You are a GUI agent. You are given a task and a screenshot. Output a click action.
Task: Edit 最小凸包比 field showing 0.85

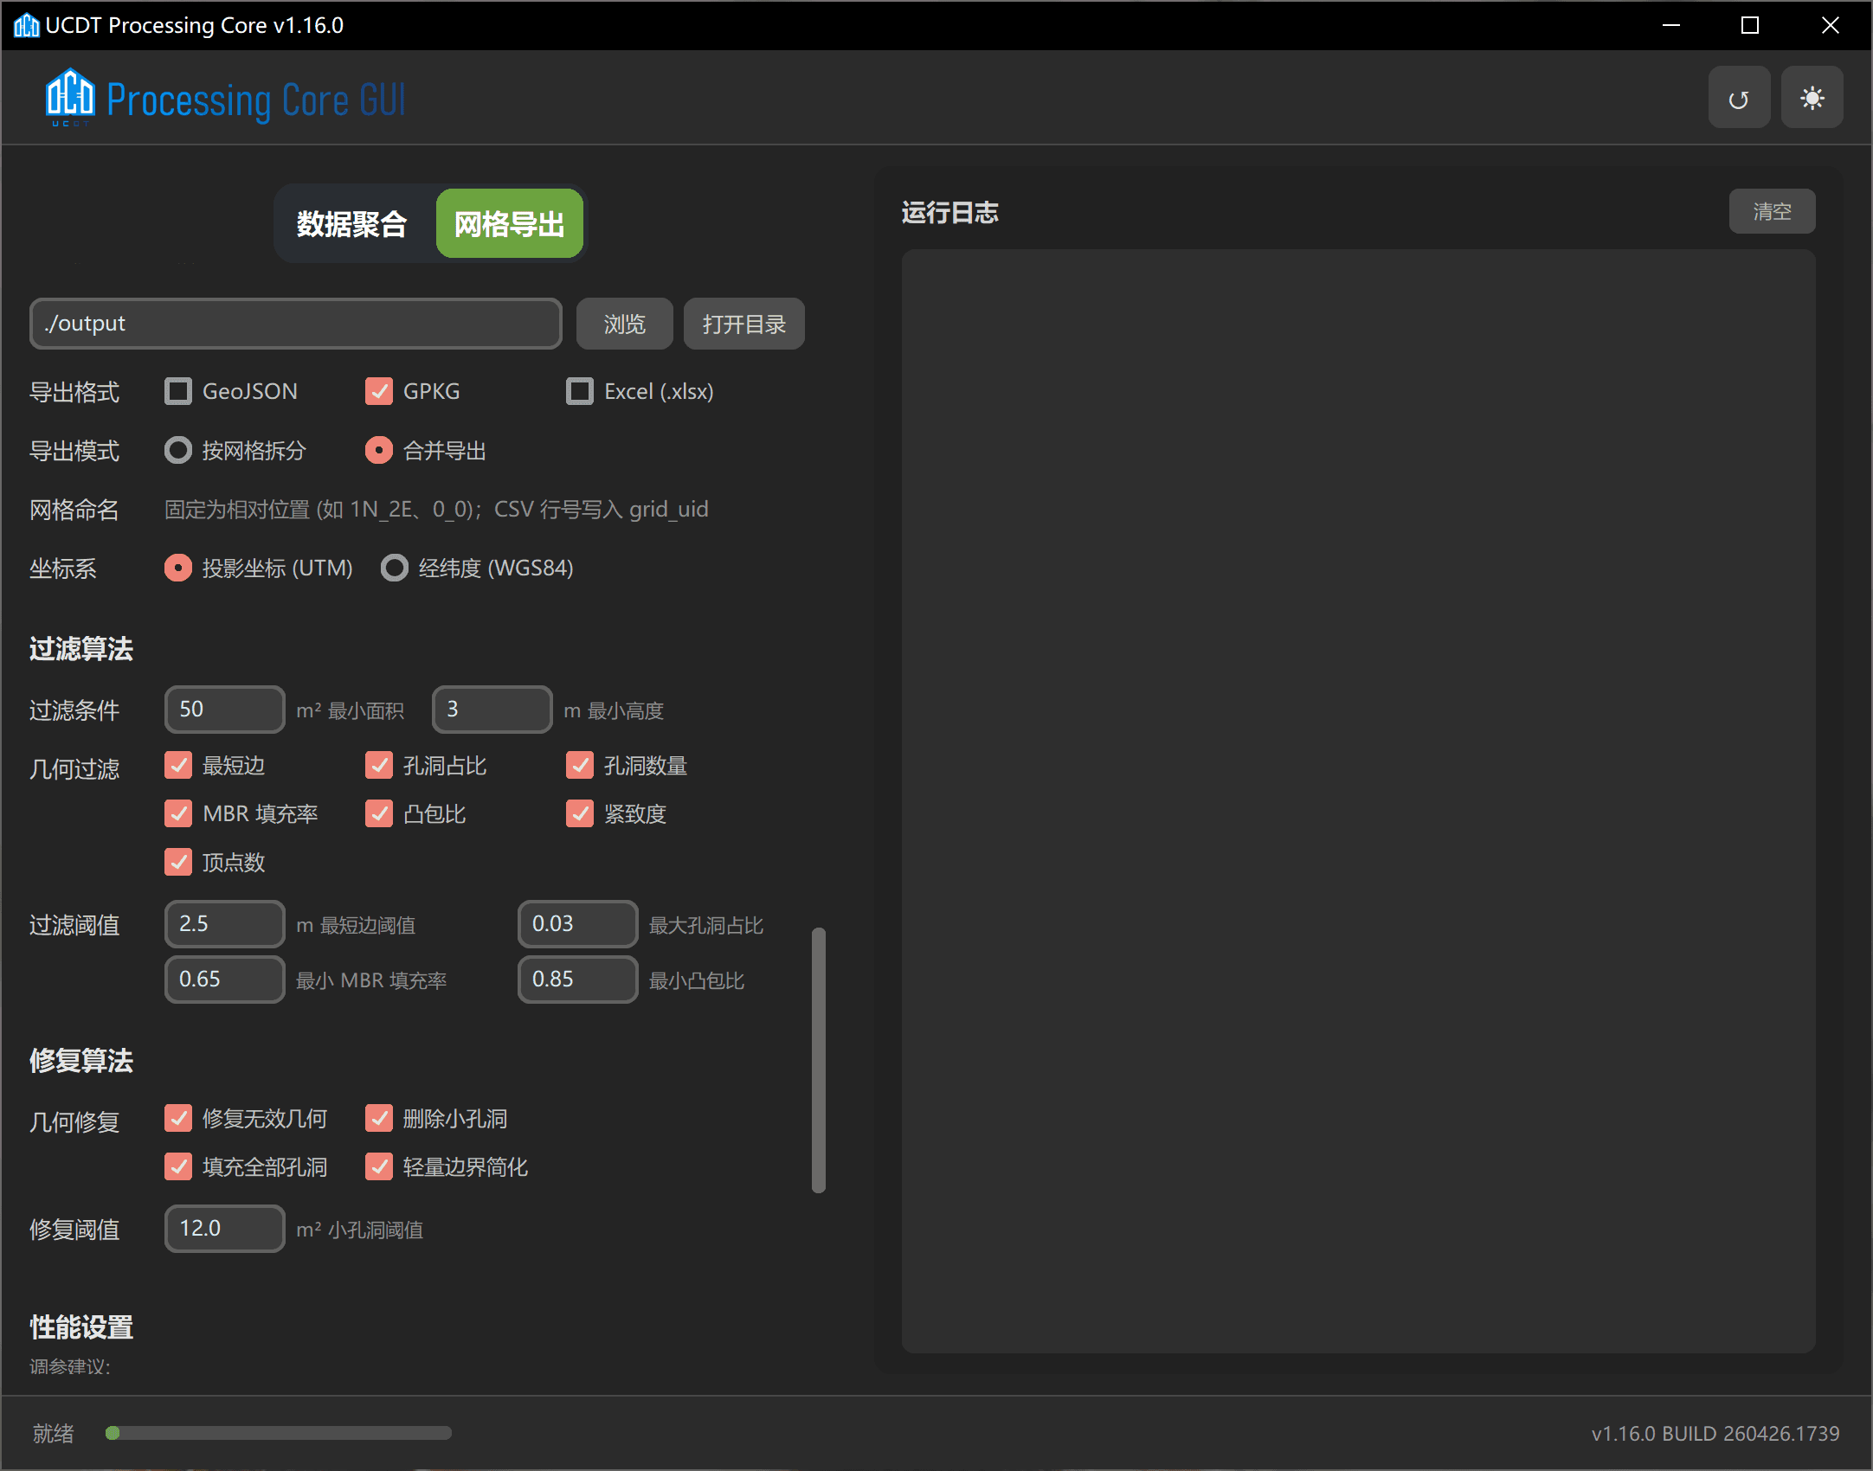click(578, 980)
